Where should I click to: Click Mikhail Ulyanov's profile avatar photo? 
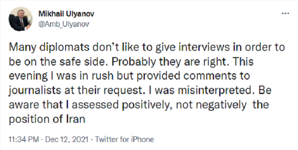coord(20,19)
